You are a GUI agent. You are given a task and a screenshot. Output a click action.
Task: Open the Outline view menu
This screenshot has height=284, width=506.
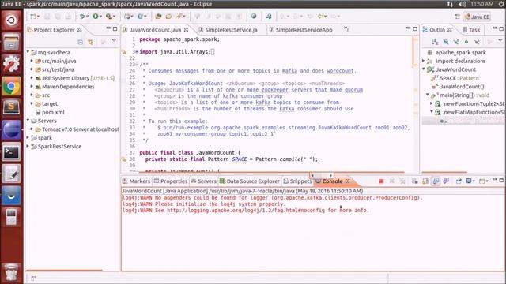coord(500,41)
